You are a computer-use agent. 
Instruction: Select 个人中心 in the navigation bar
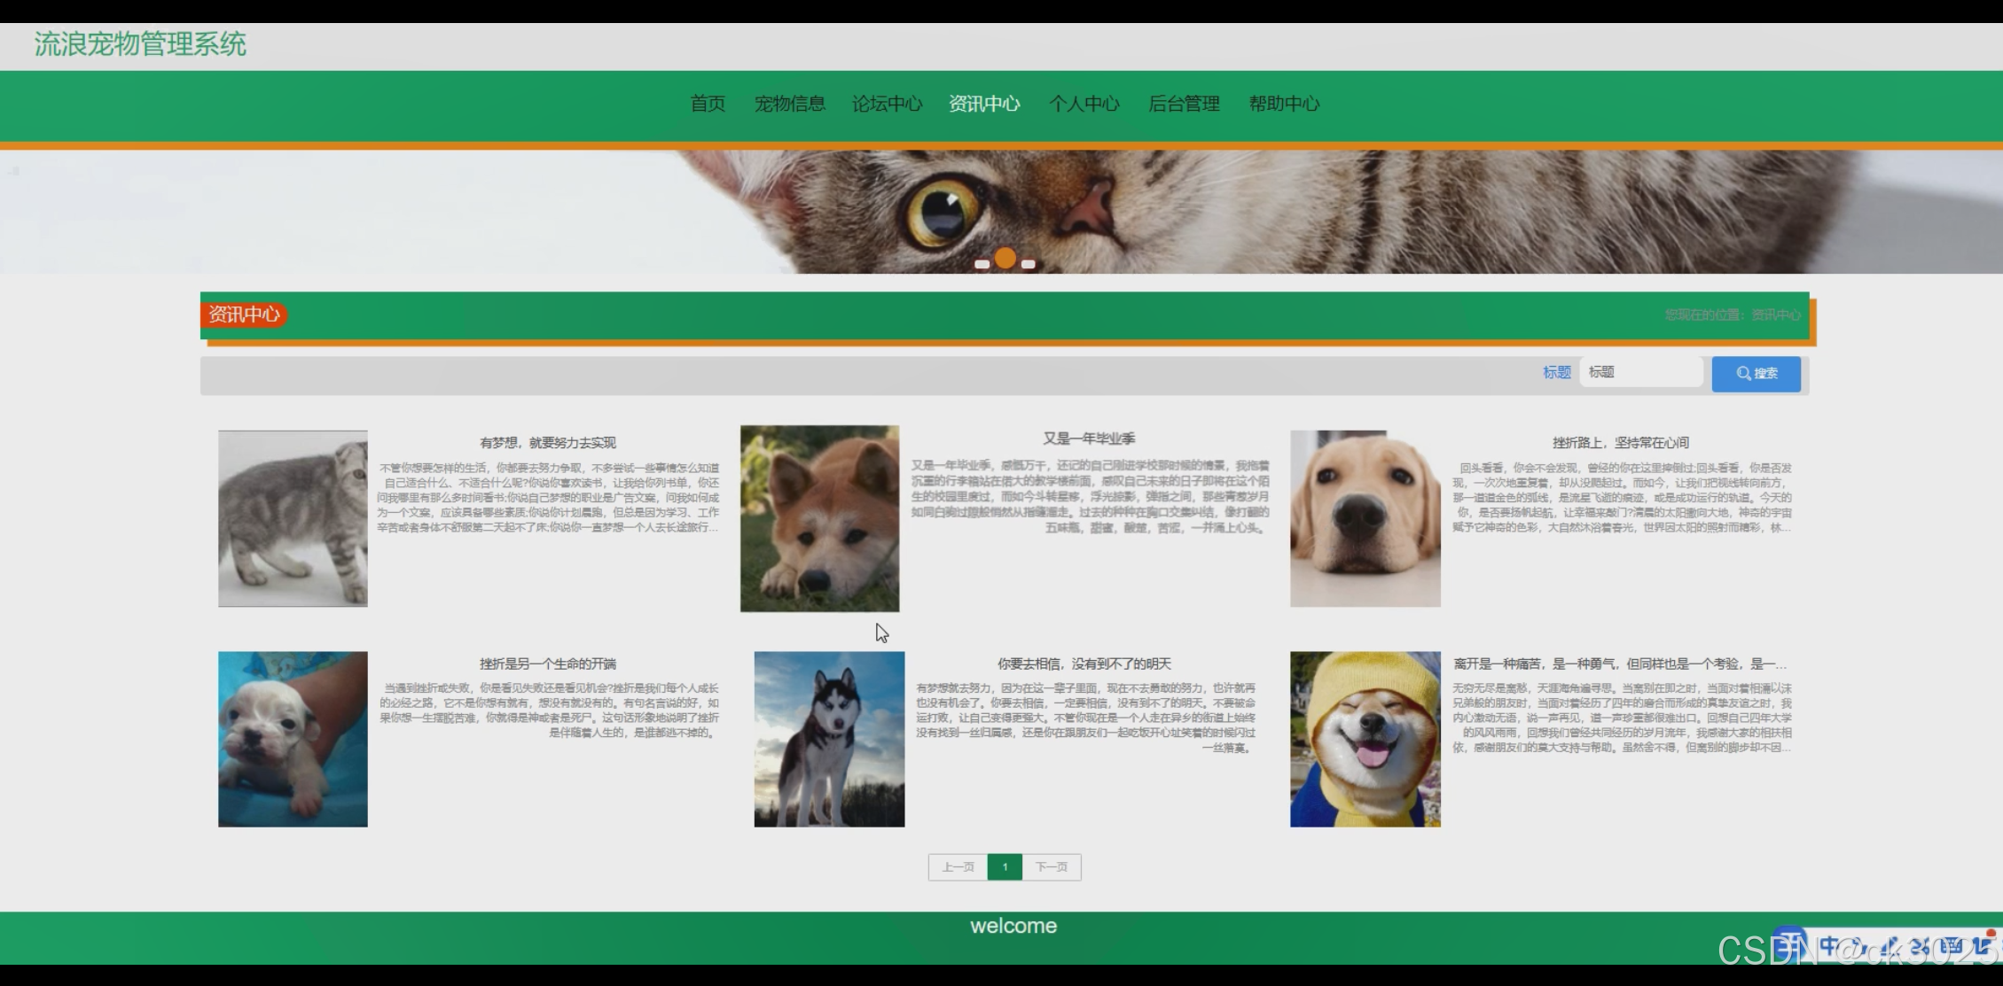pos(1084,104)
